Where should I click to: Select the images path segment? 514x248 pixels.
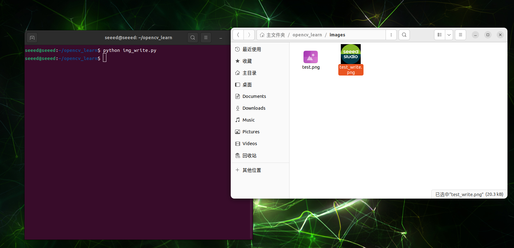click(337, 35)
